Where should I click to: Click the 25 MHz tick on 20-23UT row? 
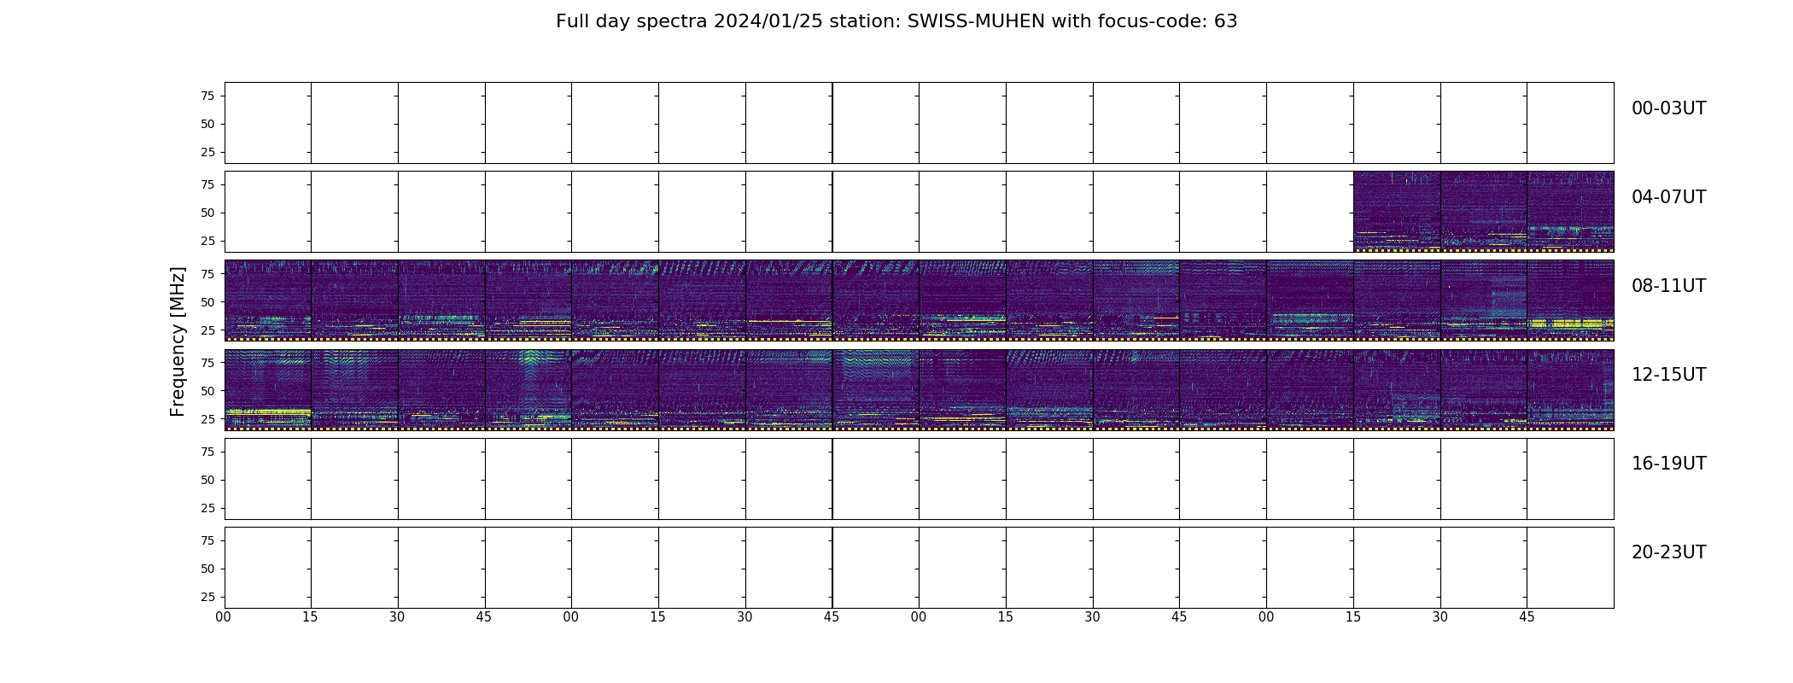pyautogui.click(x=207, y=597)
